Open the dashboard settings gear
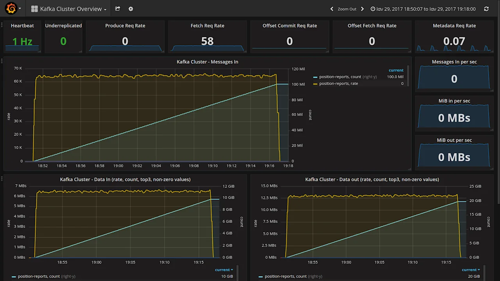Viewport: 500px width, 281px height. tap(130, 9)
